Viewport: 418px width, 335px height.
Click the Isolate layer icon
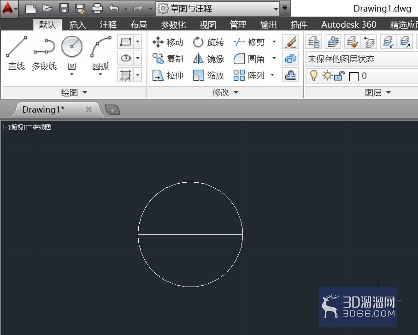tap(388, 42)
